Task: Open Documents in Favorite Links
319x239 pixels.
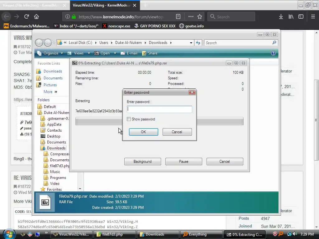Action: tap(53, 78)
